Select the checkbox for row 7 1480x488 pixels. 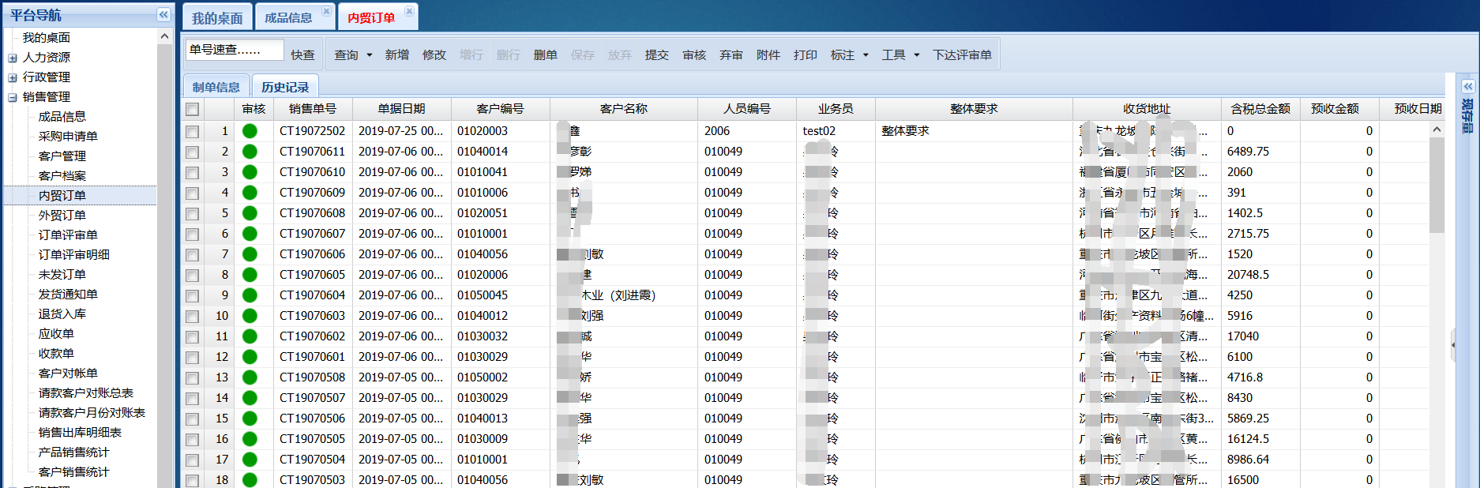click(x=193, y=254)
